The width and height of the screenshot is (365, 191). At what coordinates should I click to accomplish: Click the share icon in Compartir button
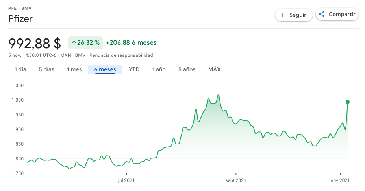pos(322,14)
